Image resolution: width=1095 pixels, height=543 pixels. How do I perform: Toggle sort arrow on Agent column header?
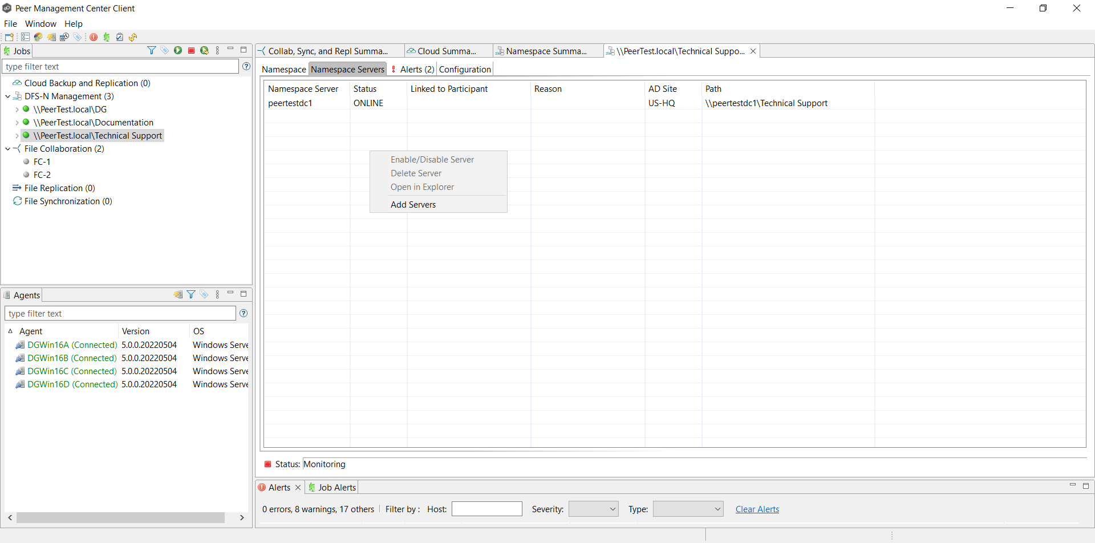[x=10, y=331]
